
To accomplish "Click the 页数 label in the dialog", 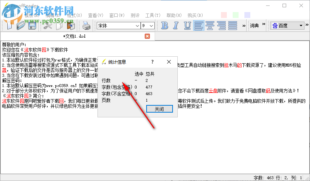I will click(x=106, y=100).
